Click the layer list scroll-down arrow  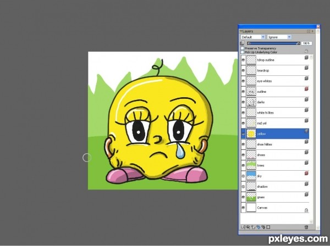click(311, 222)
